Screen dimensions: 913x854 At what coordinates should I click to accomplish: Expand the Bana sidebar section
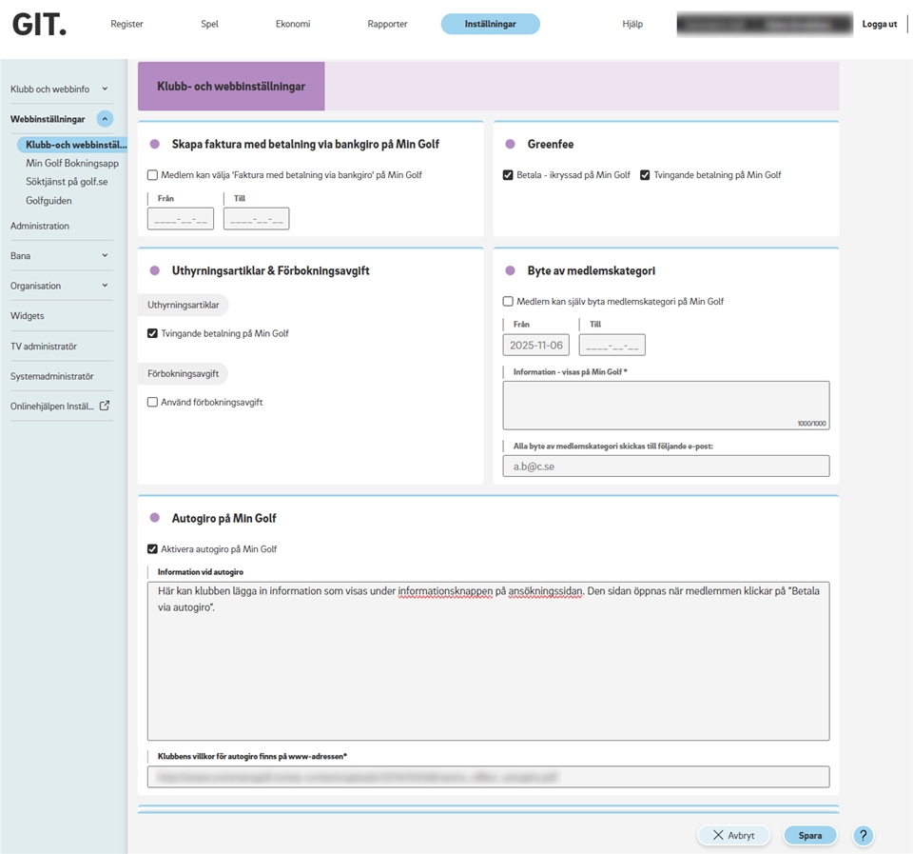(105, 256)
